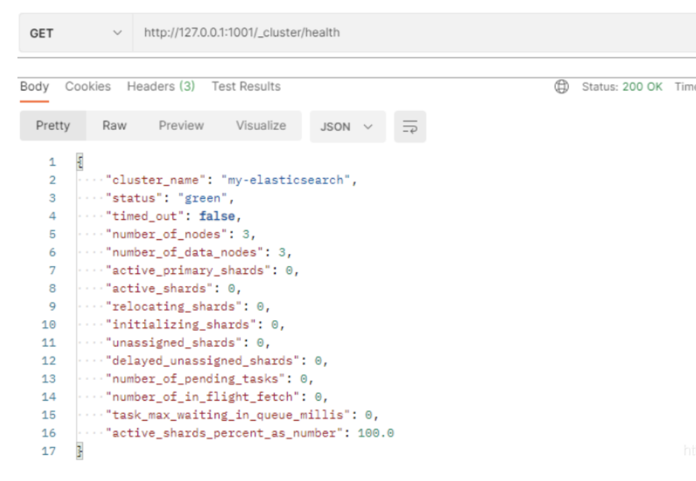Select the Pretty view mode

[x=53, y=126]
